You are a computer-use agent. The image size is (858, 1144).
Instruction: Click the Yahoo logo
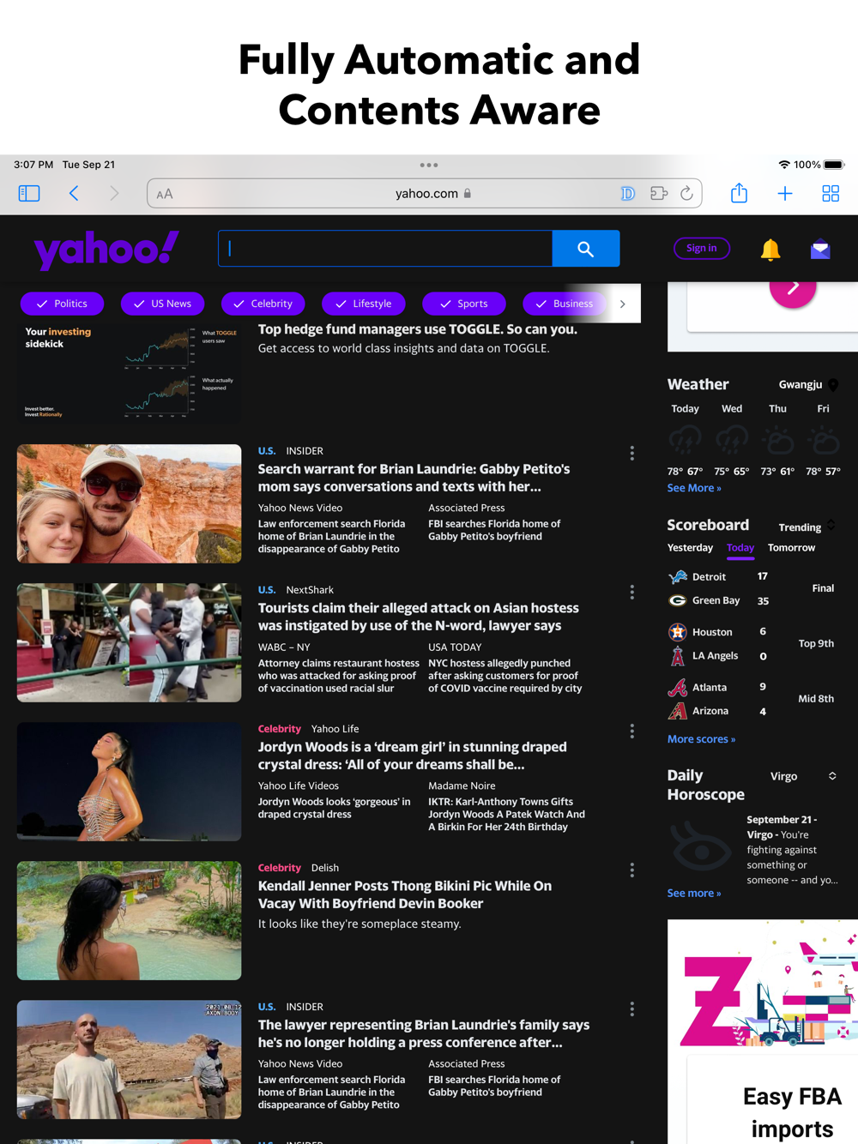coord(106,250)
